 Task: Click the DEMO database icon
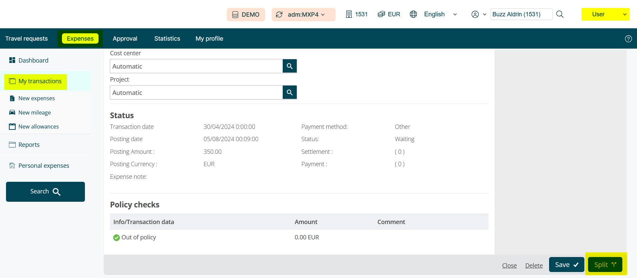point(235,15)
